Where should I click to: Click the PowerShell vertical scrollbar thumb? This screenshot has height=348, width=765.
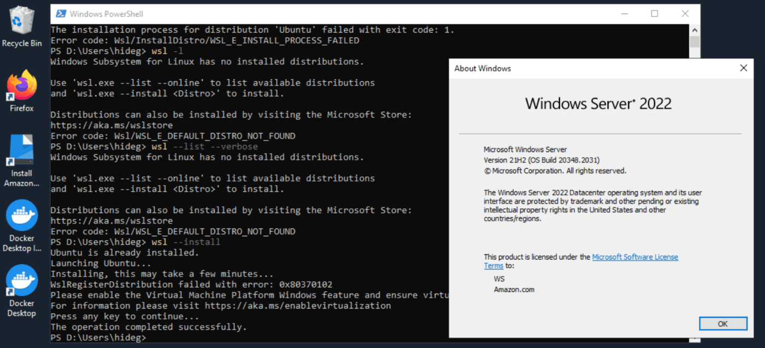pyautogui.click(x=695, y=42)
